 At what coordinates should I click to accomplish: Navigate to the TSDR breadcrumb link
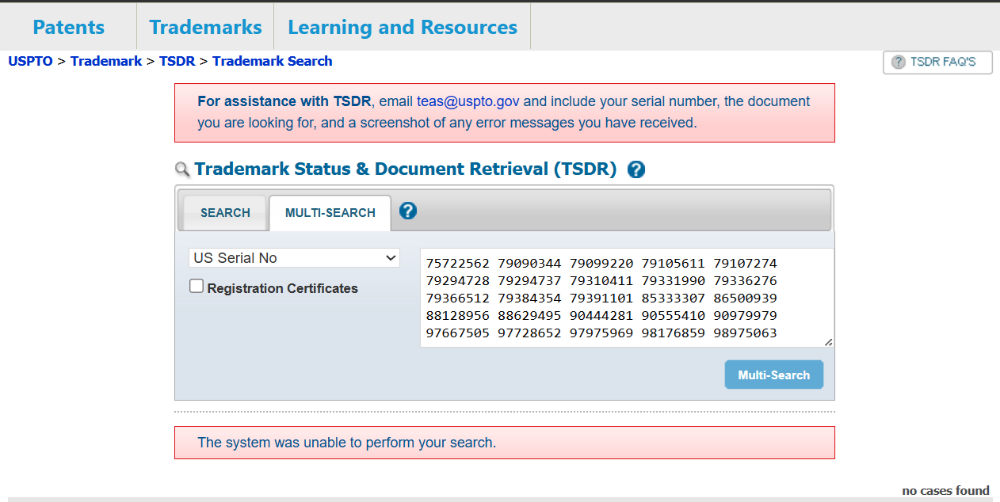[177, 61]
